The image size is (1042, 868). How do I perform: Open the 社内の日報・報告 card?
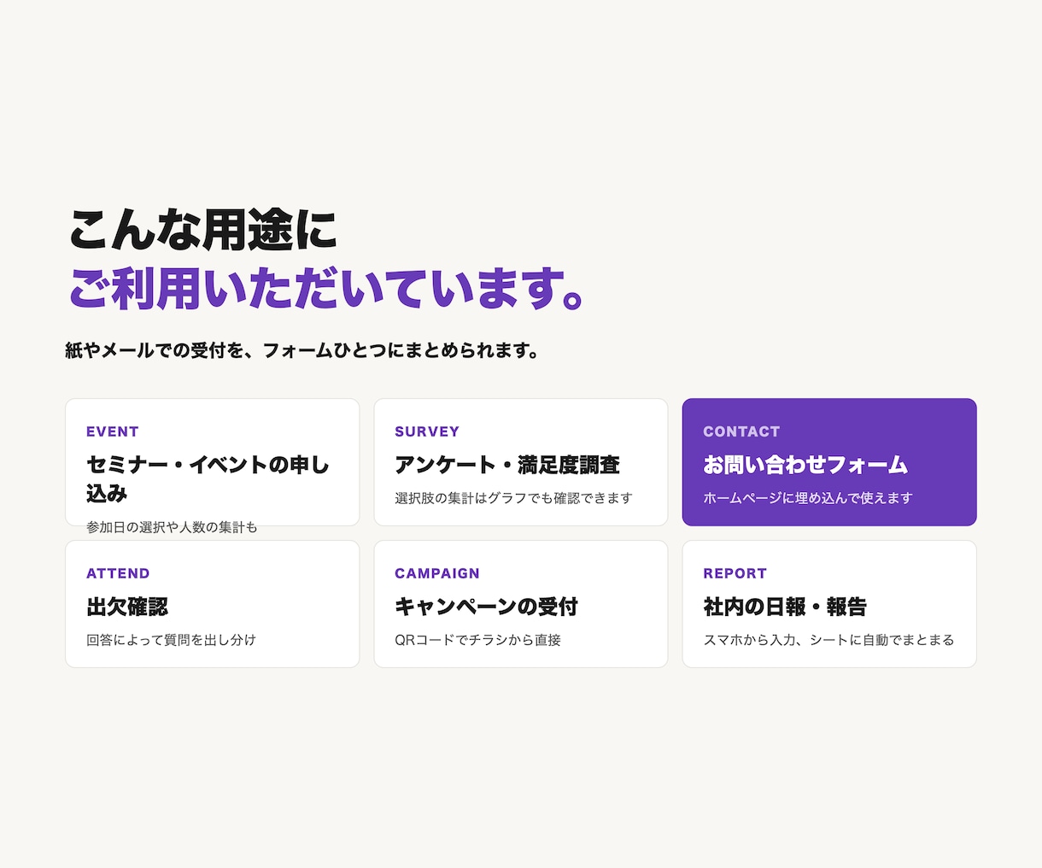tap(829, 604)
